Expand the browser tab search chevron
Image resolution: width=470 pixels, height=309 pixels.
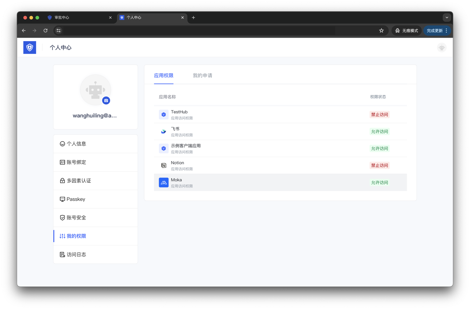pyautogui.click(x=446, y=17)
